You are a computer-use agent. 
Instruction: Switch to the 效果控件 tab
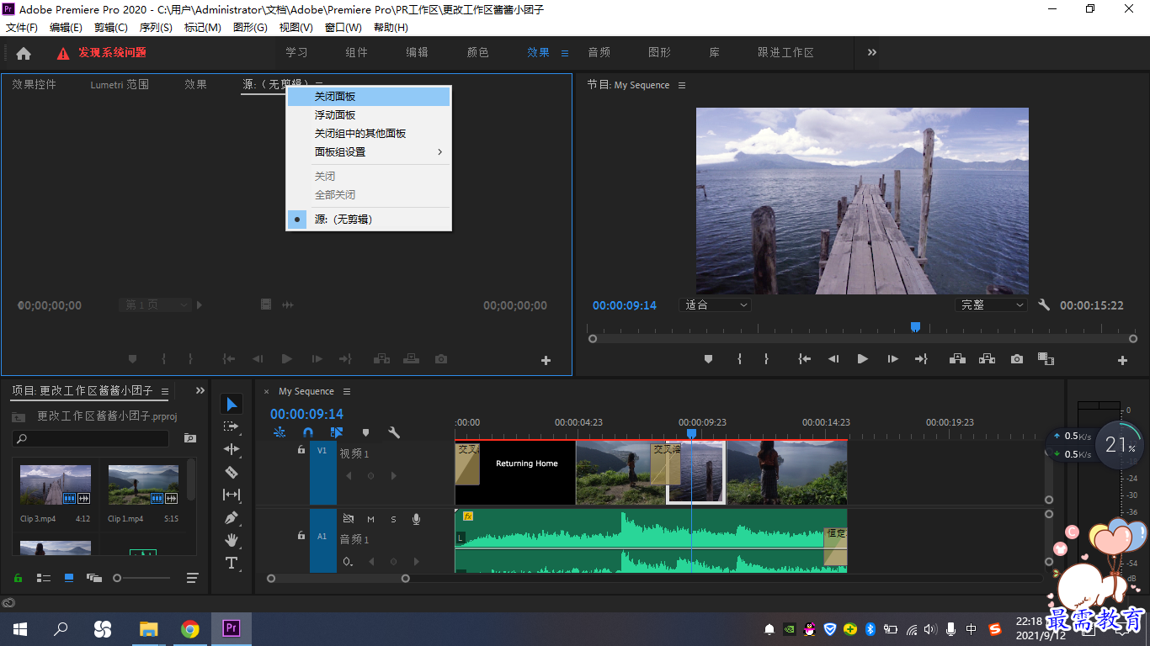pyautogui.click(x=34, y=84)
